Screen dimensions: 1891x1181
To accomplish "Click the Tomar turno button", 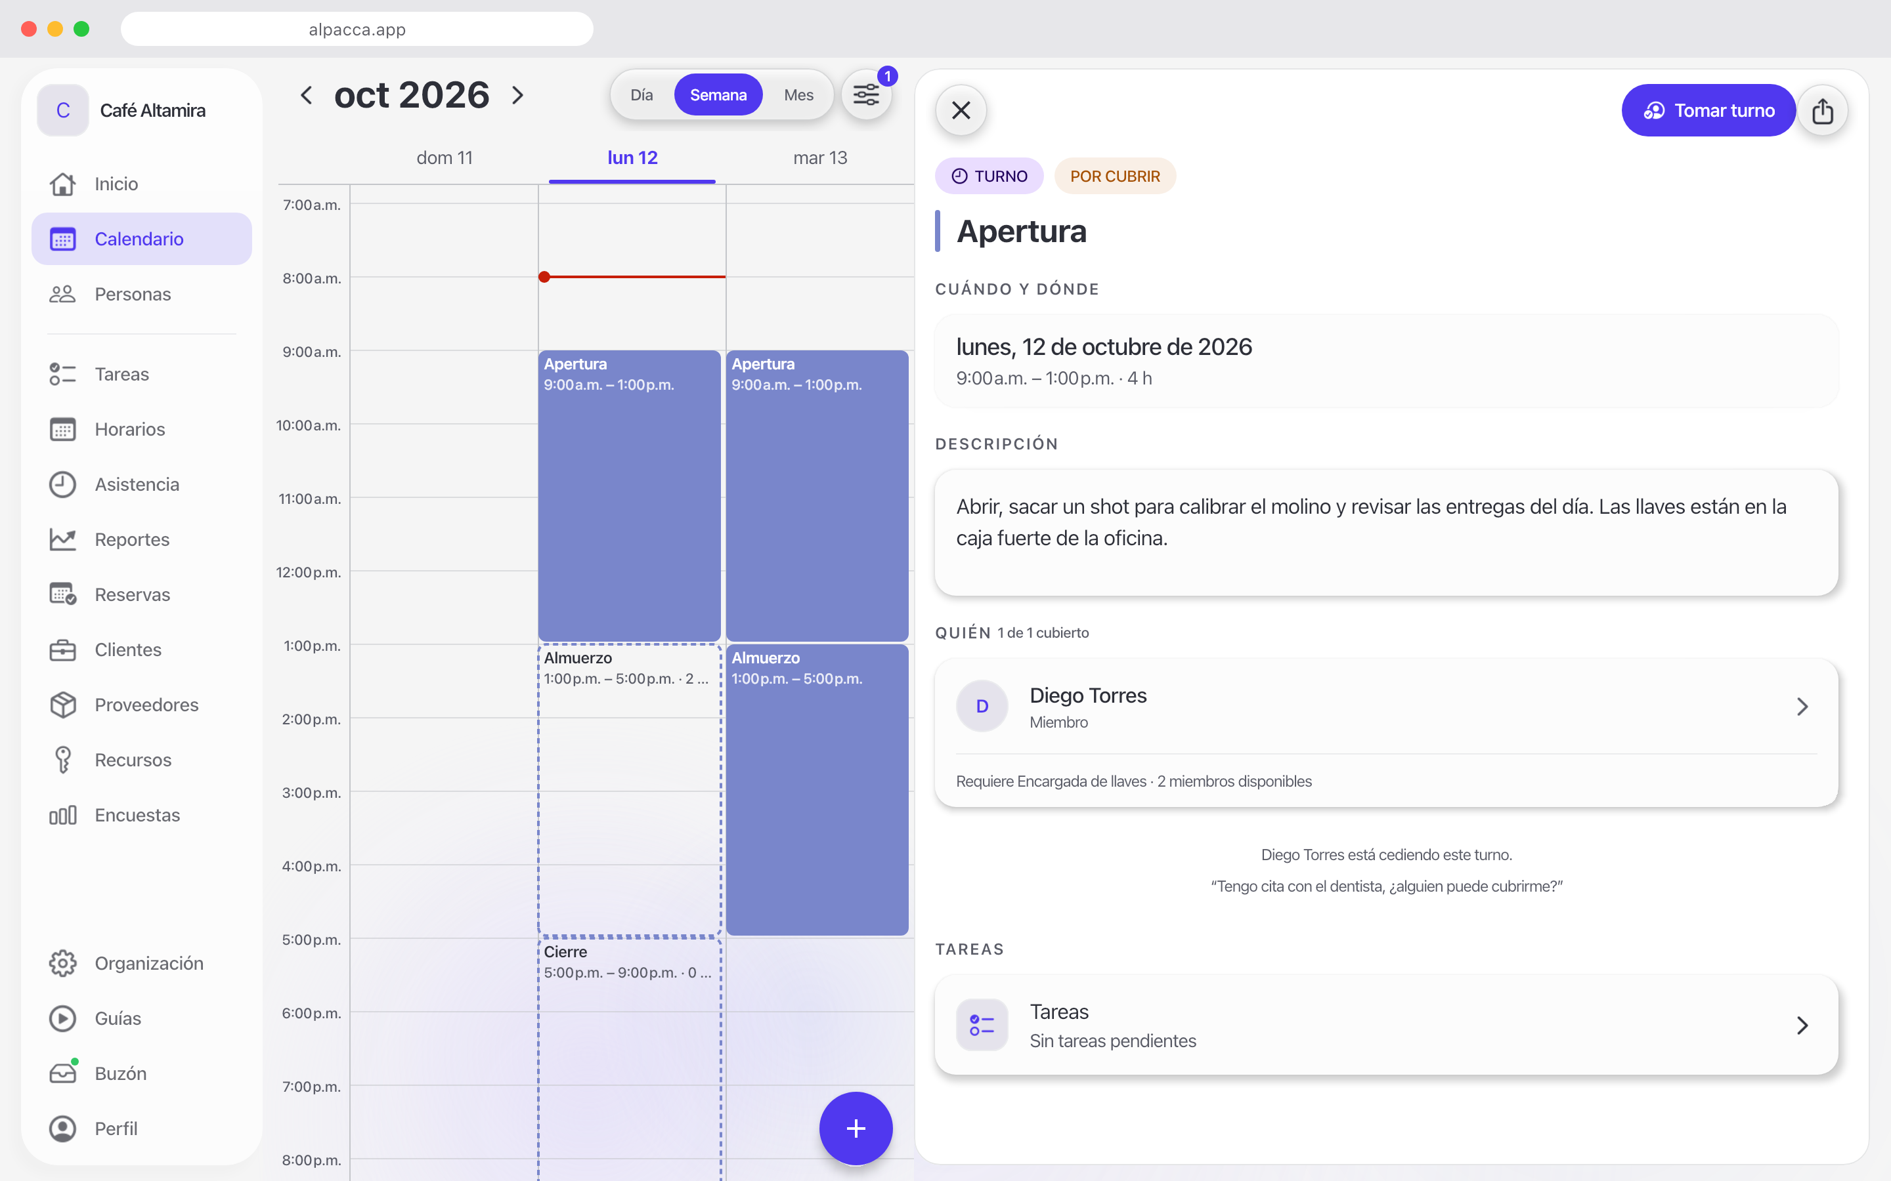I will [1709, 111].
